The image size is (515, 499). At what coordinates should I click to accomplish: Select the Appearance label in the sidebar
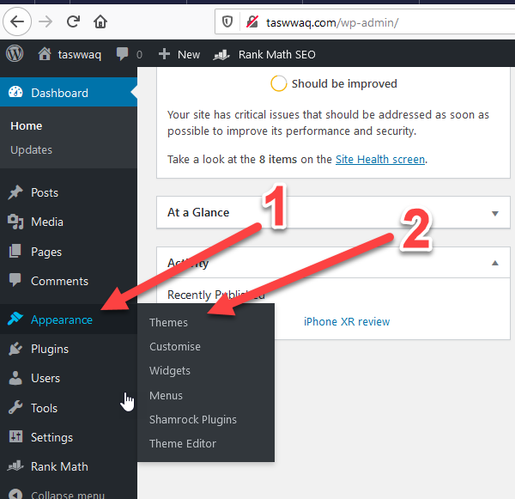(62, 319)
